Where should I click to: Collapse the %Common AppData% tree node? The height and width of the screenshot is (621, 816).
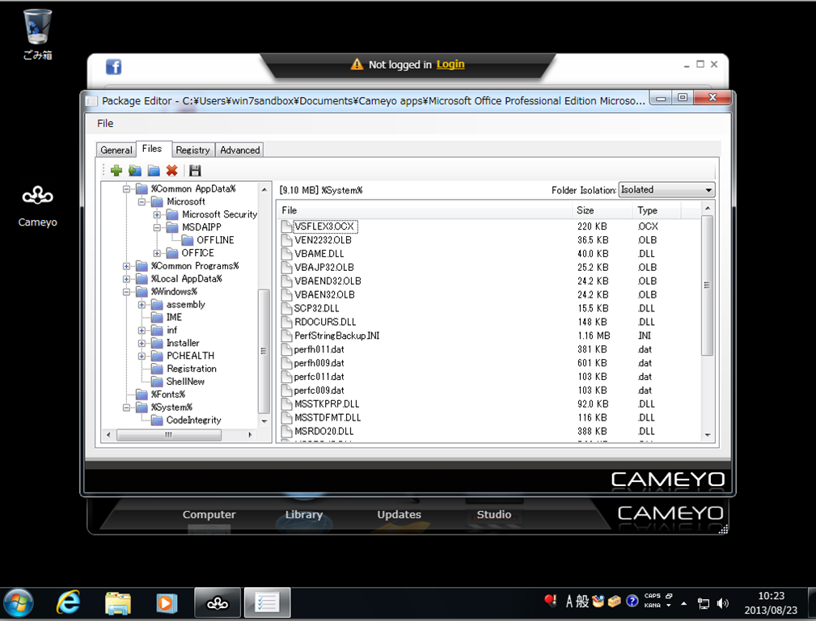126,189
